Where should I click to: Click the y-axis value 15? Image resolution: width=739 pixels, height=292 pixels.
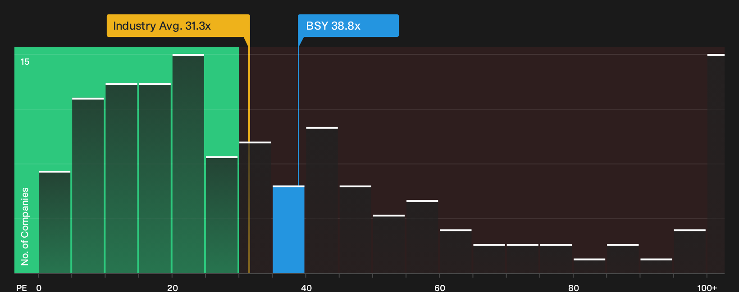pyautogui.click(x=25, y=62)
